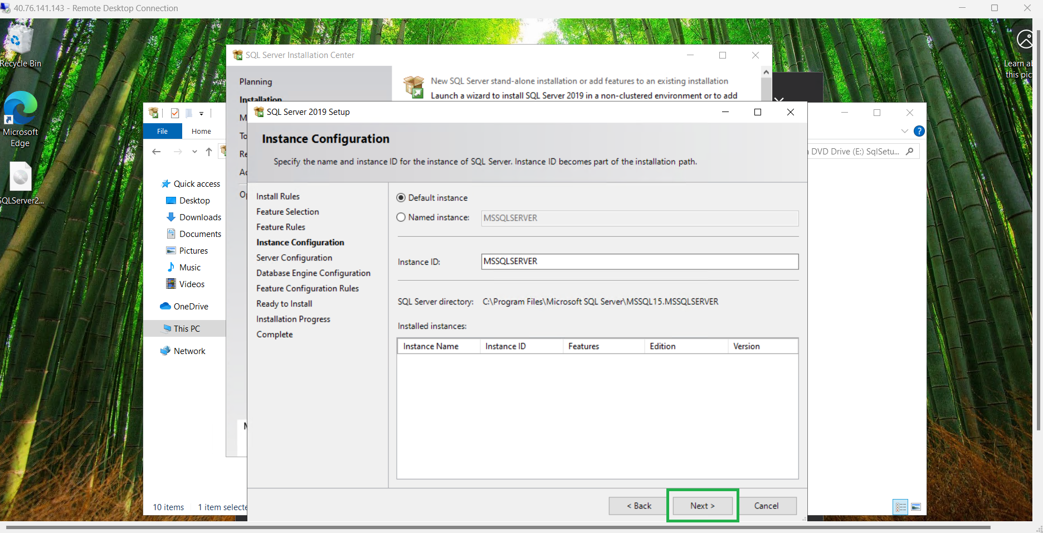Click Feature Configuration Rules step
1043x533 pixels.
tap(308, 288)
